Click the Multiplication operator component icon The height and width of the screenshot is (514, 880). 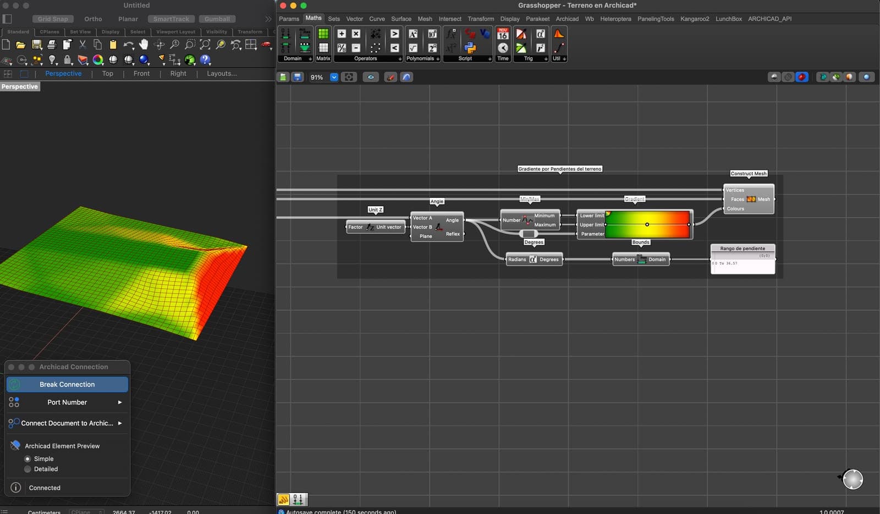356,34
